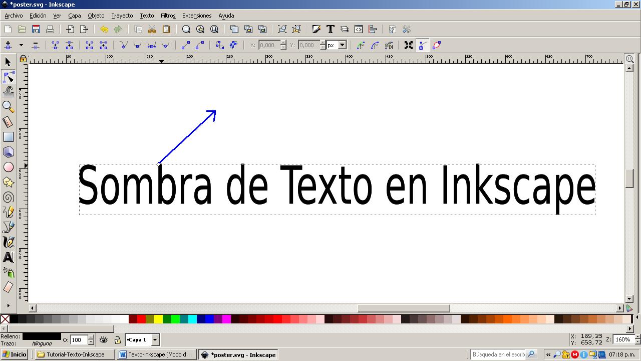The image size is (641, 361).
Task: Click the search magnifier button in taskbar
Action: pyautogui.click(x=531, y=354)
